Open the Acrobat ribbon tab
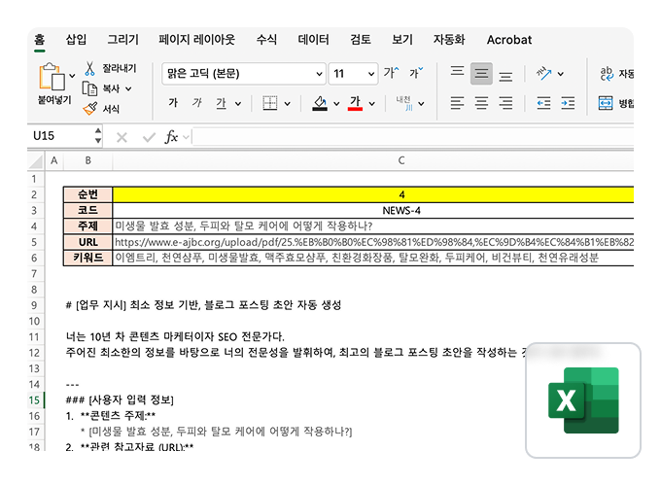661x486 pixels. (509, 40)
